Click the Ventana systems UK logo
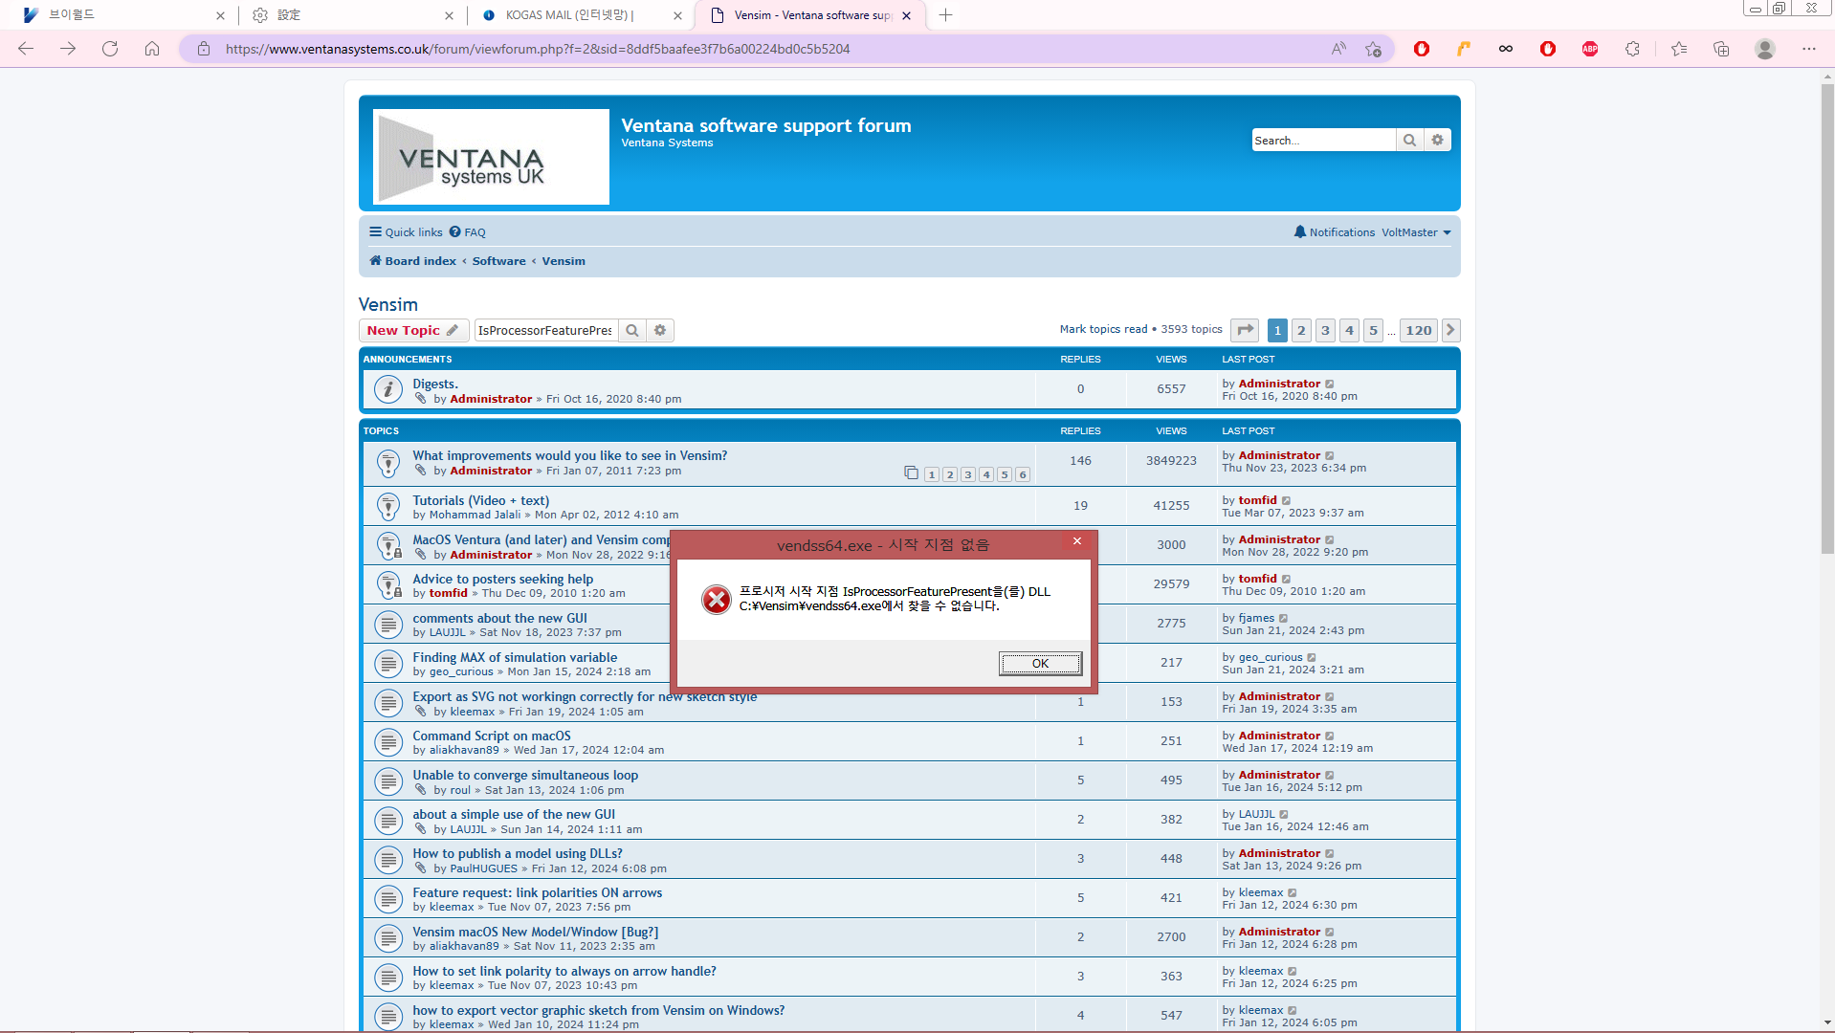Viewport: 1835px width, 1033px height. (x=491, y=157)
